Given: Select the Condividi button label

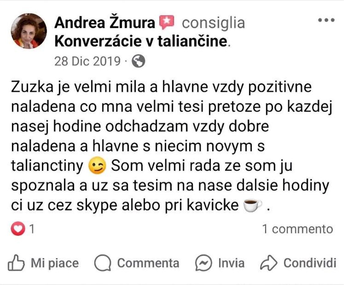Looking at the screenshot, I should 310,263.
